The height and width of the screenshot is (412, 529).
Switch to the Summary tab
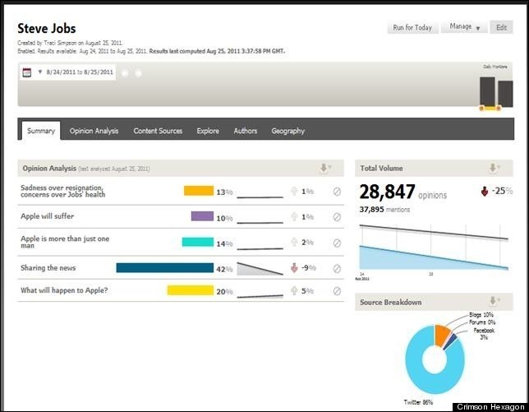[x=41, y=131]
